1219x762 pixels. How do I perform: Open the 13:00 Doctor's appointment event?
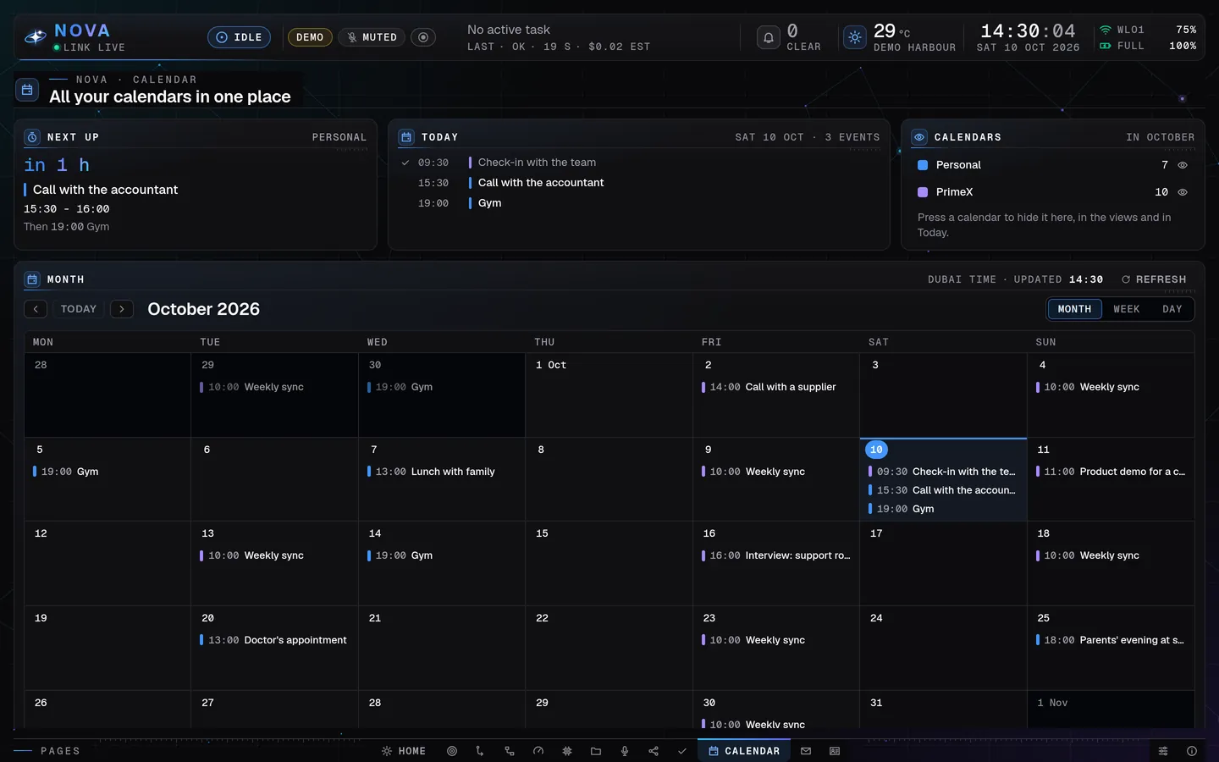click(x=273, y=640)
